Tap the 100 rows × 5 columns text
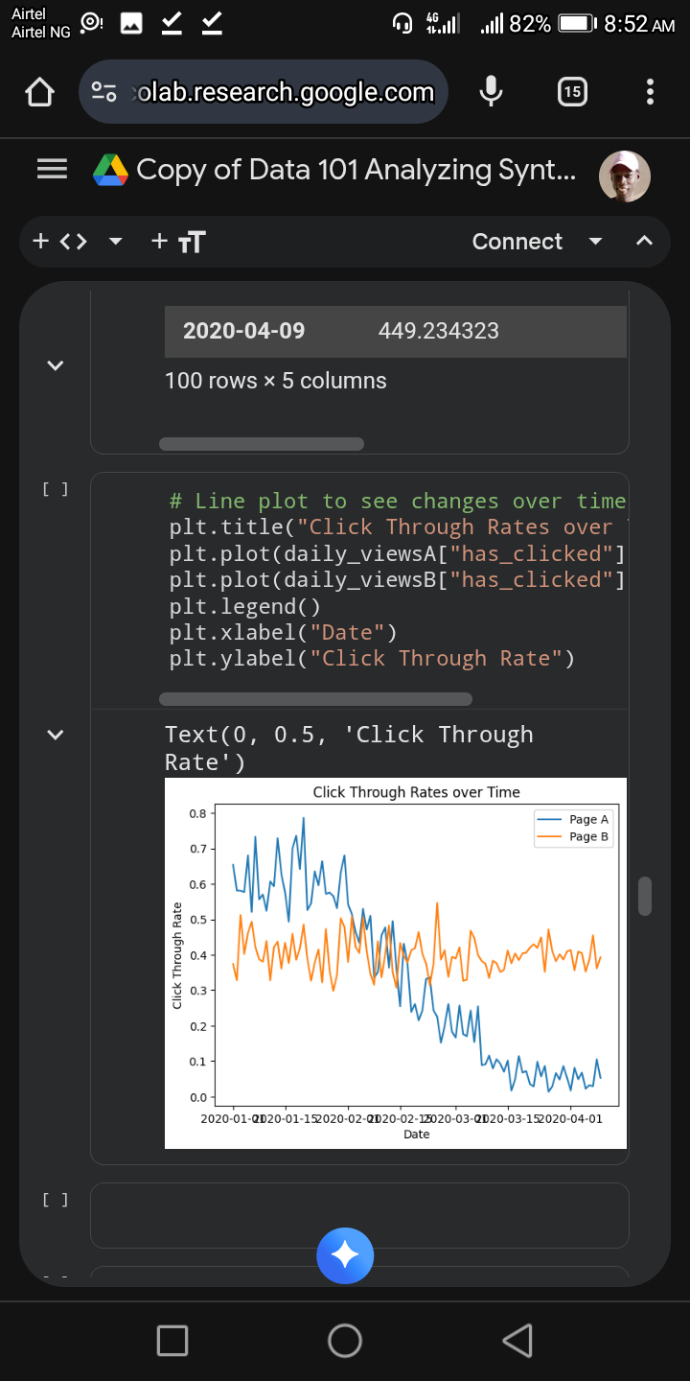The image size is (690, 1381). pyautogui.click(x=276, y=381)
